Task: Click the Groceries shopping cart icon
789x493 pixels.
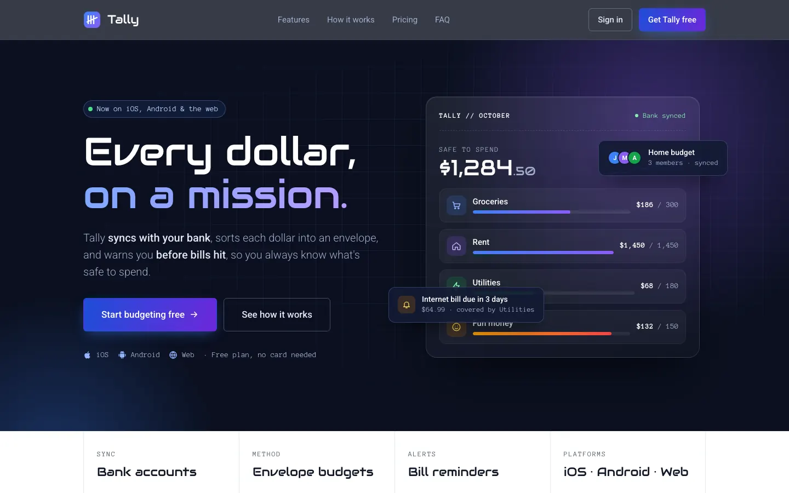Action: [x=456, y=205]
